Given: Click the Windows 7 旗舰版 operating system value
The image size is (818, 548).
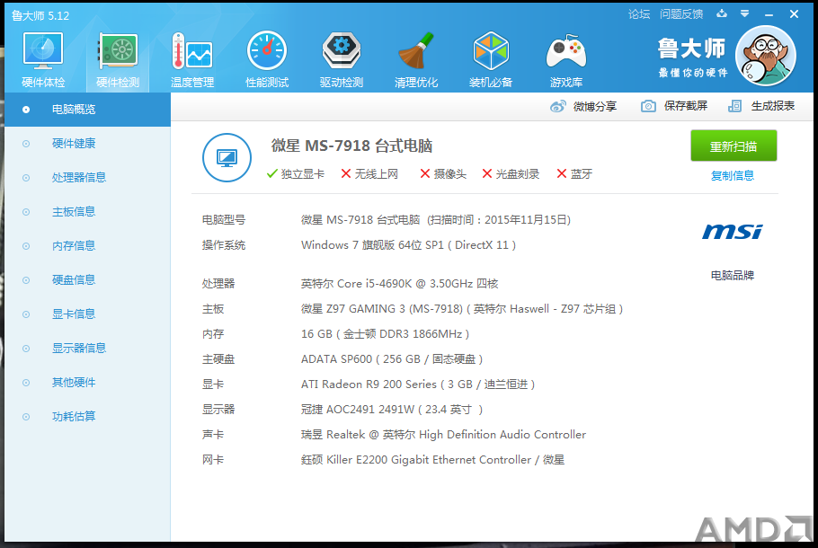Looking at the screenshot, I should pyautogui.click(x=408, y=245).
